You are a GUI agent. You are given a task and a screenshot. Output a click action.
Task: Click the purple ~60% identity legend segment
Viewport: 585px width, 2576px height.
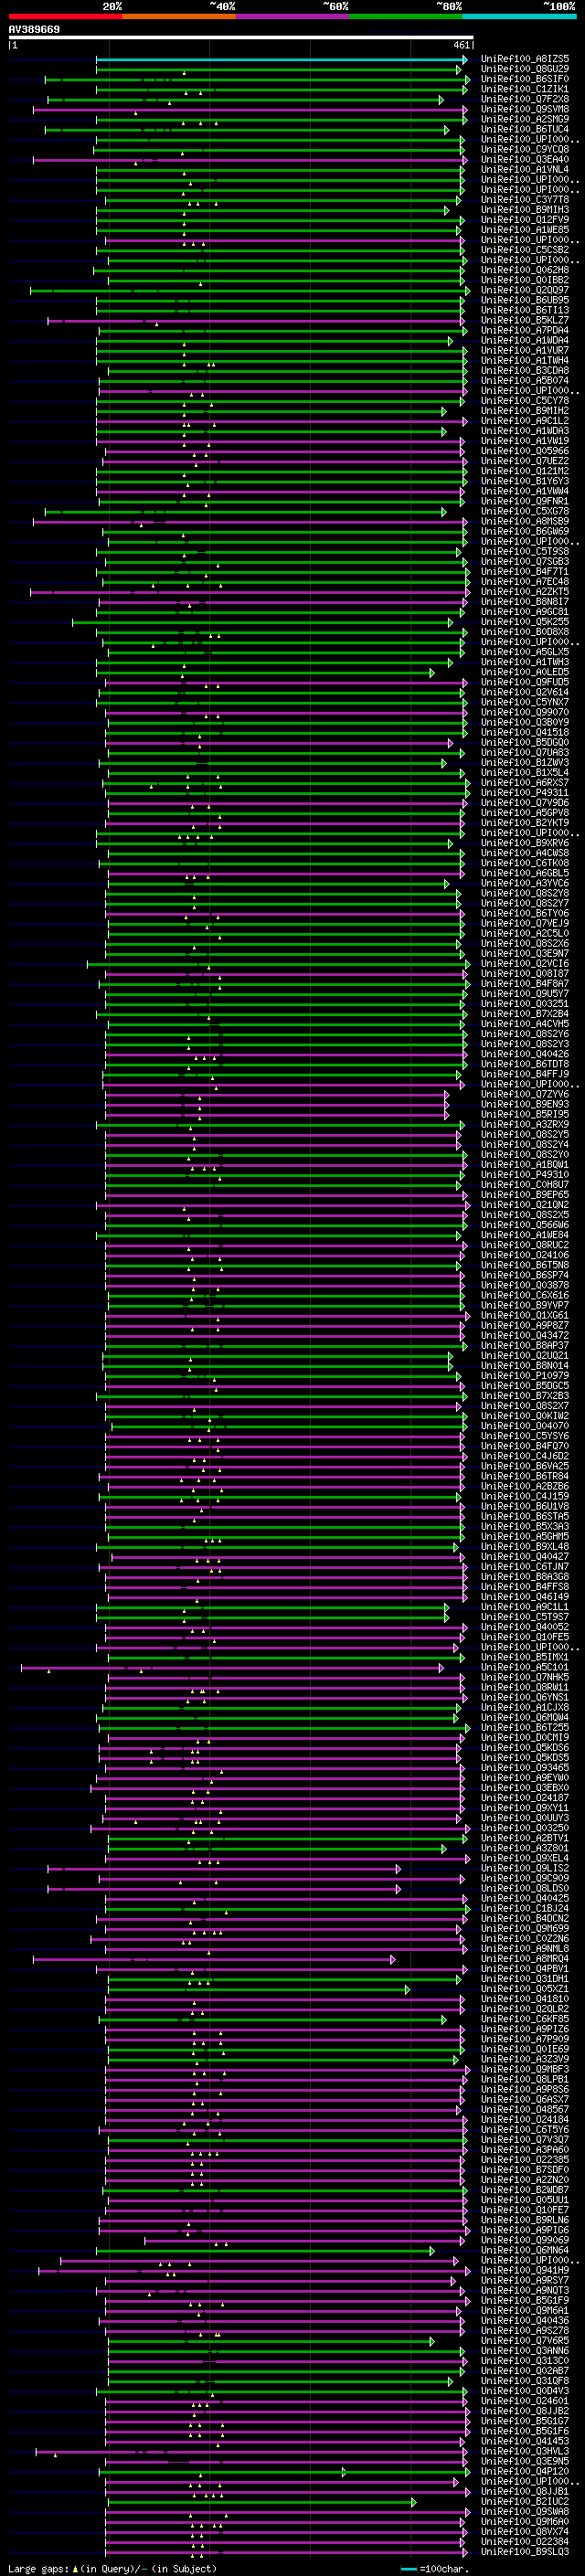[293, 16]
